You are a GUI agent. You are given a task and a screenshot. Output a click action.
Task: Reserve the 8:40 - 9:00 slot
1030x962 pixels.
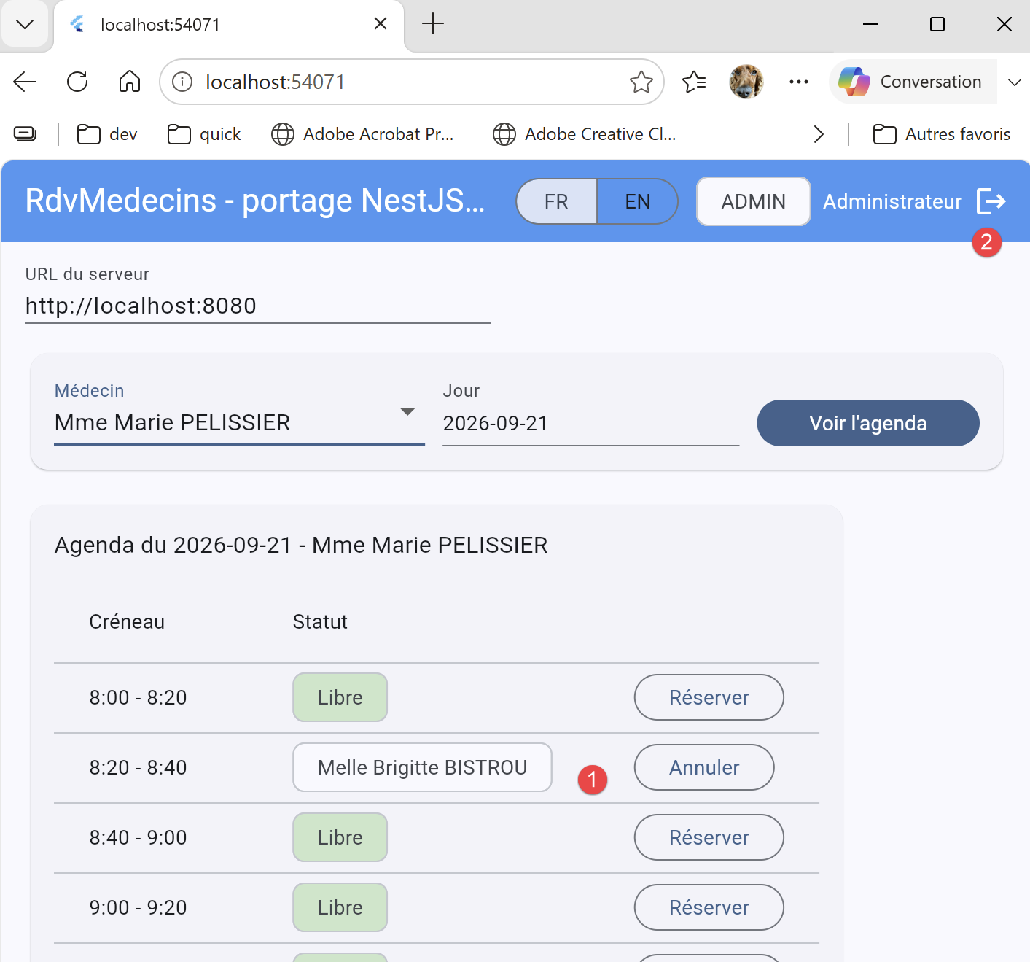click(x=709, y=837)
